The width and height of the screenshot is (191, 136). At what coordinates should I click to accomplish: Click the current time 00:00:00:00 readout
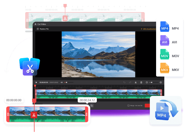[x=43, y=82]
